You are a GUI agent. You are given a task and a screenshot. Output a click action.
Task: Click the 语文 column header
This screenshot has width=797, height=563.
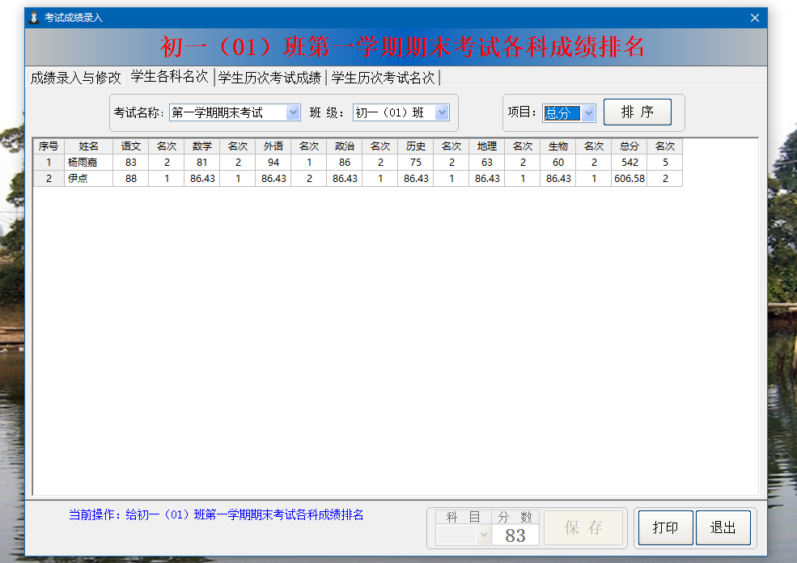pos(130,146)
